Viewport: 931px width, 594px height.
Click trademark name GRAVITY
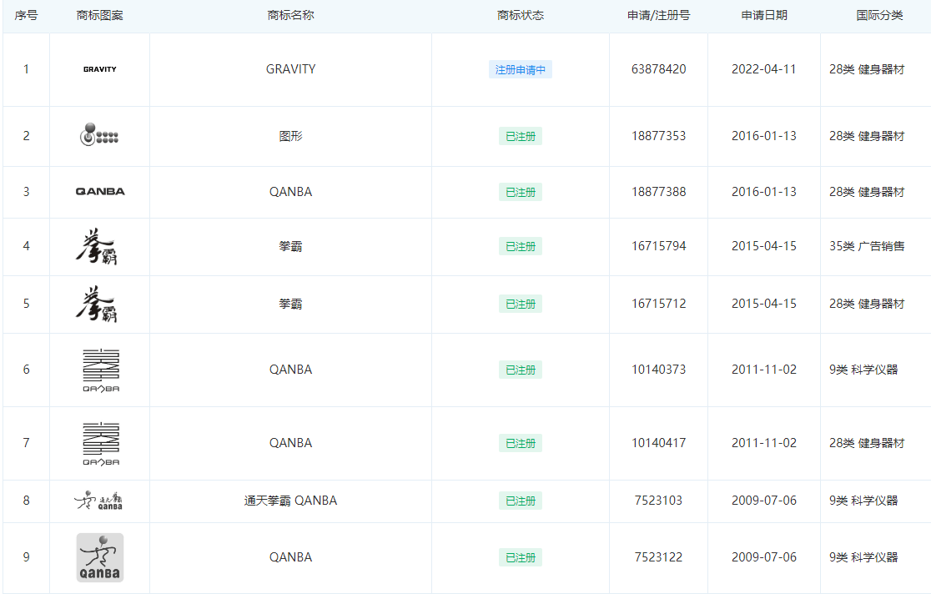[x=290, y=69]
